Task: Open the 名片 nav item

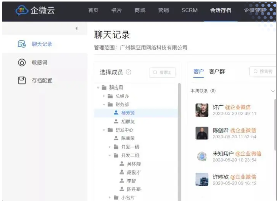Action: [x=117, y=10]
